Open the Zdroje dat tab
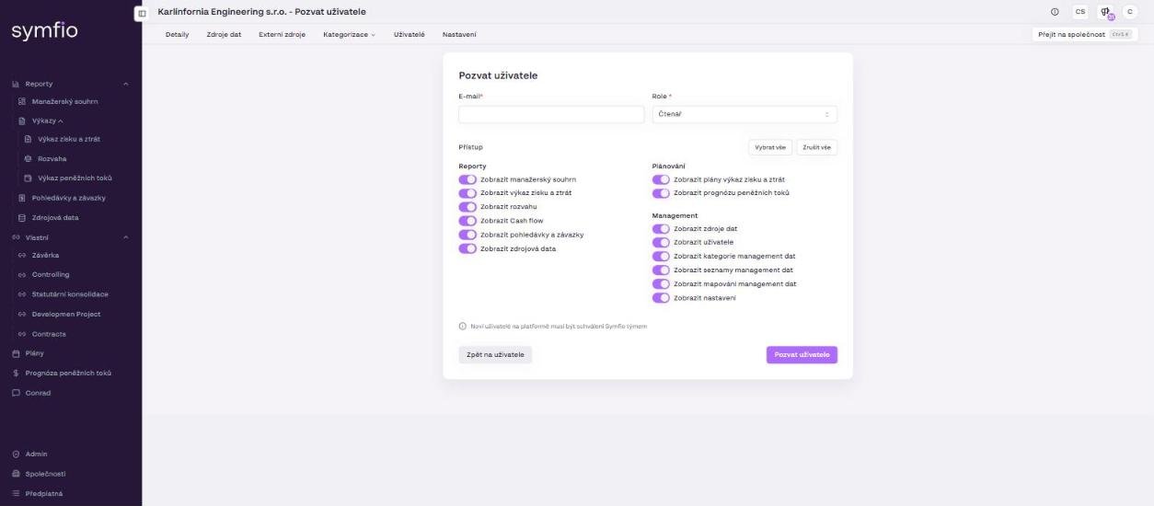1154x506 pixels. (224, 35)
